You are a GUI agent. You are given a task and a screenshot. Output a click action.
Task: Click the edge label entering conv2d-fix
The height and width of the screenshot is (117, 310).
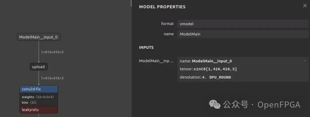(x=52, y=78)
